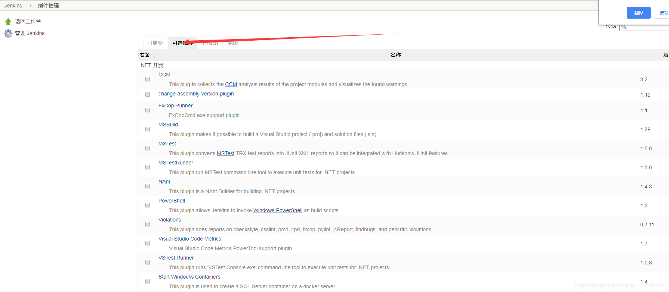Open the FxCop Runner plugin link
The image size is (669, 292).
point(176,106)
